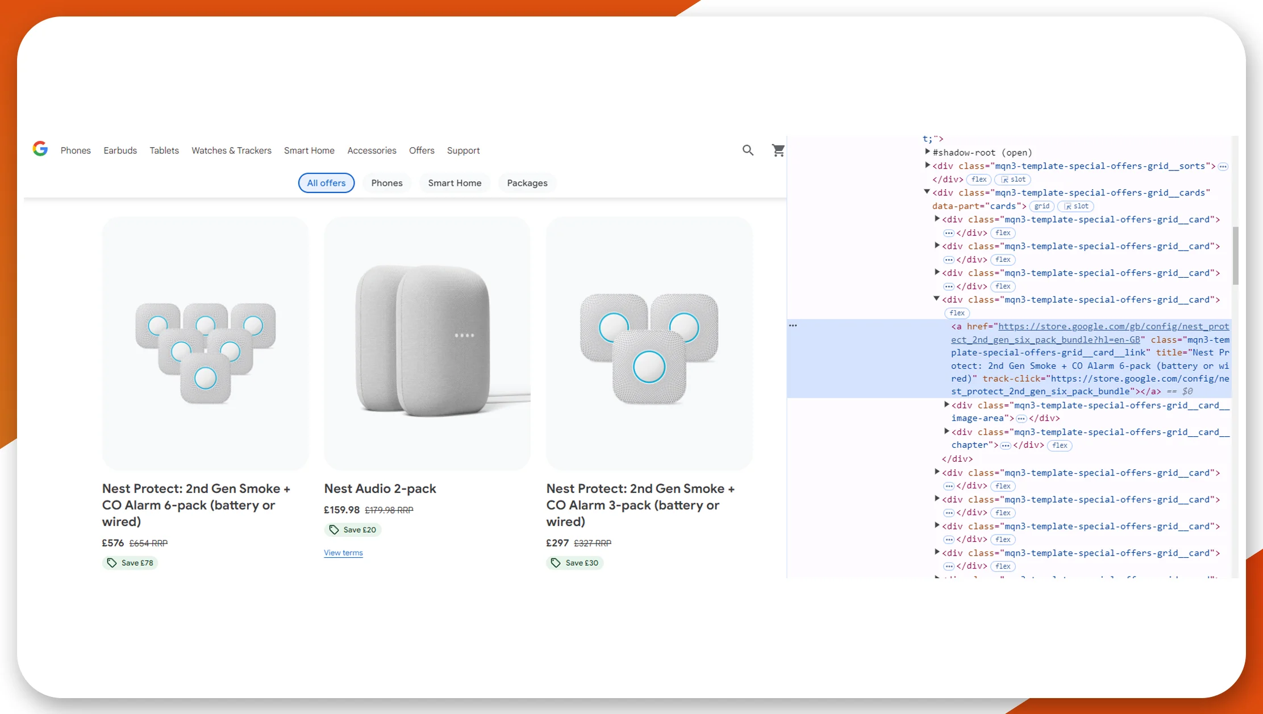
Task: Go to Offers in the top navigation
Action: coord(422,151)
